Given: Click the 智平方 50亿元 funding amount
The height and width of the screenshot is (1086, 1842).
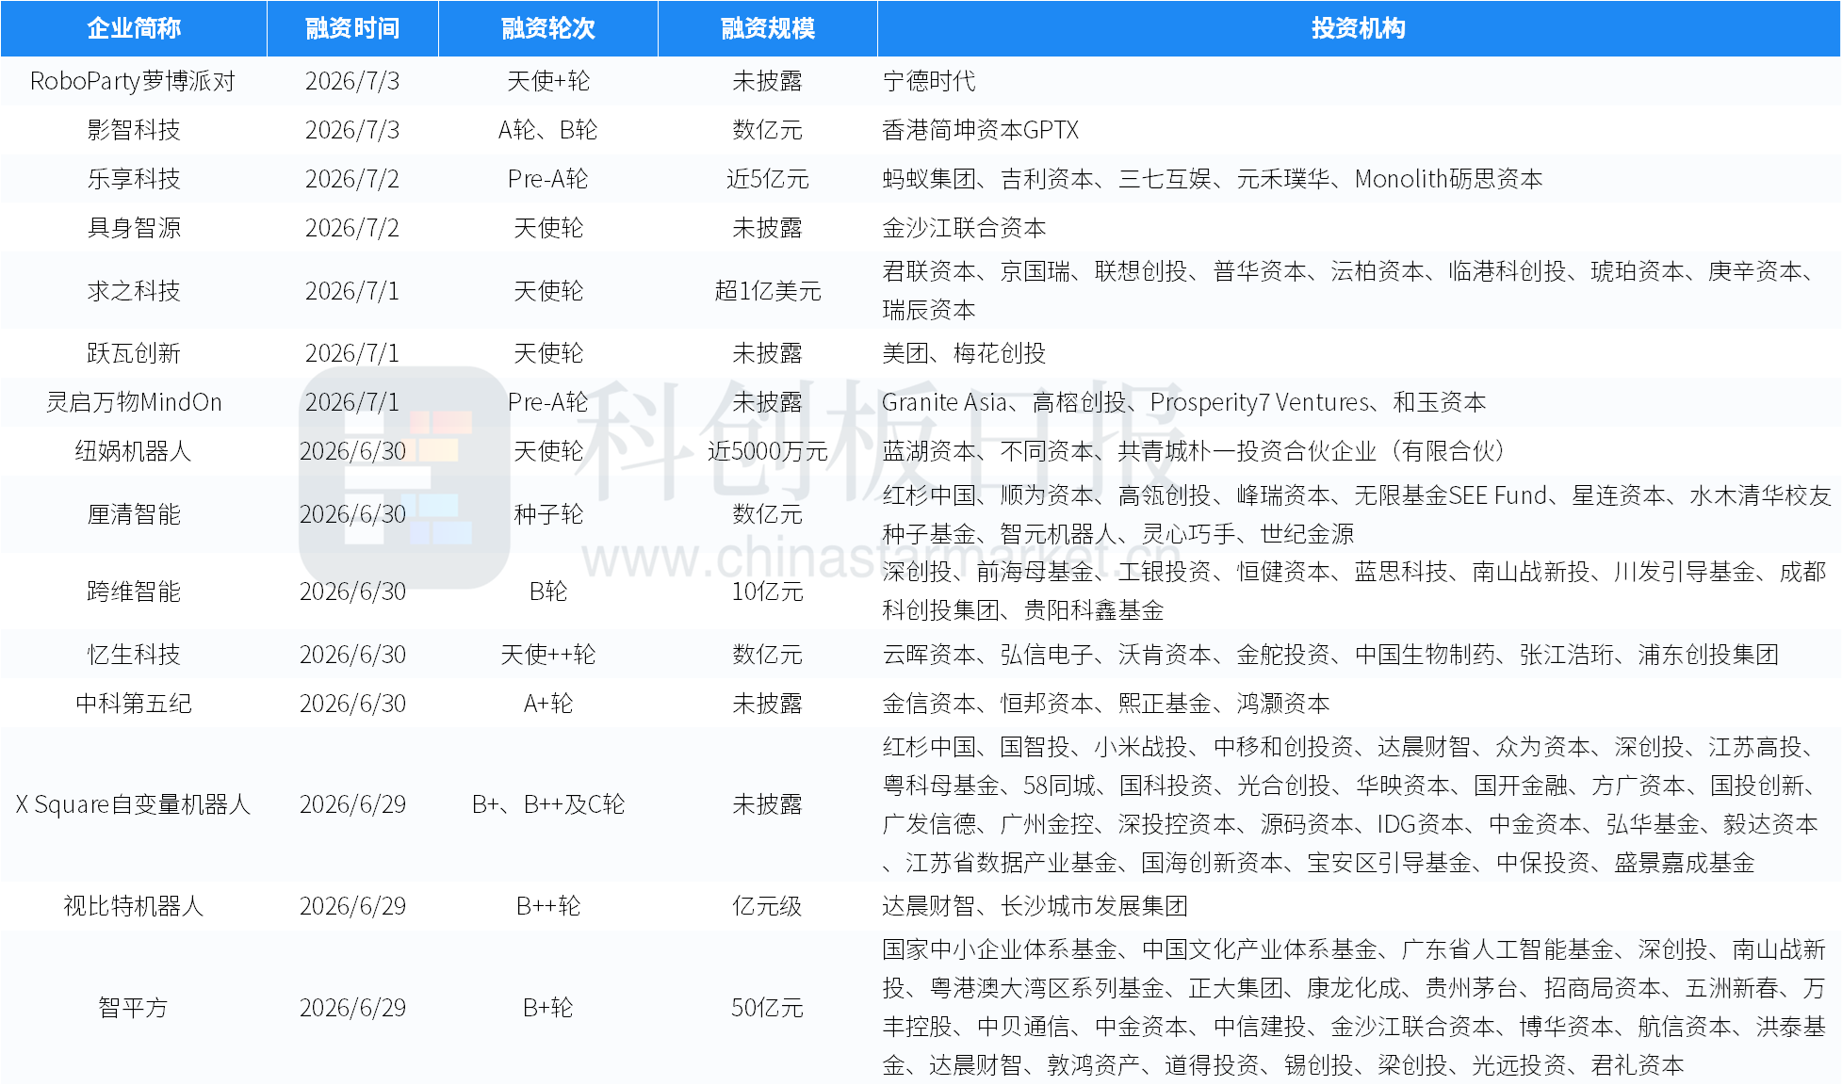Looking at the screenshot, I should (x=768, y=1008).
